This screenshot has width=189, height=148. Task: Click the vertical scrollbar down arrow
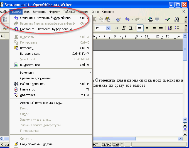click(185, 120)
